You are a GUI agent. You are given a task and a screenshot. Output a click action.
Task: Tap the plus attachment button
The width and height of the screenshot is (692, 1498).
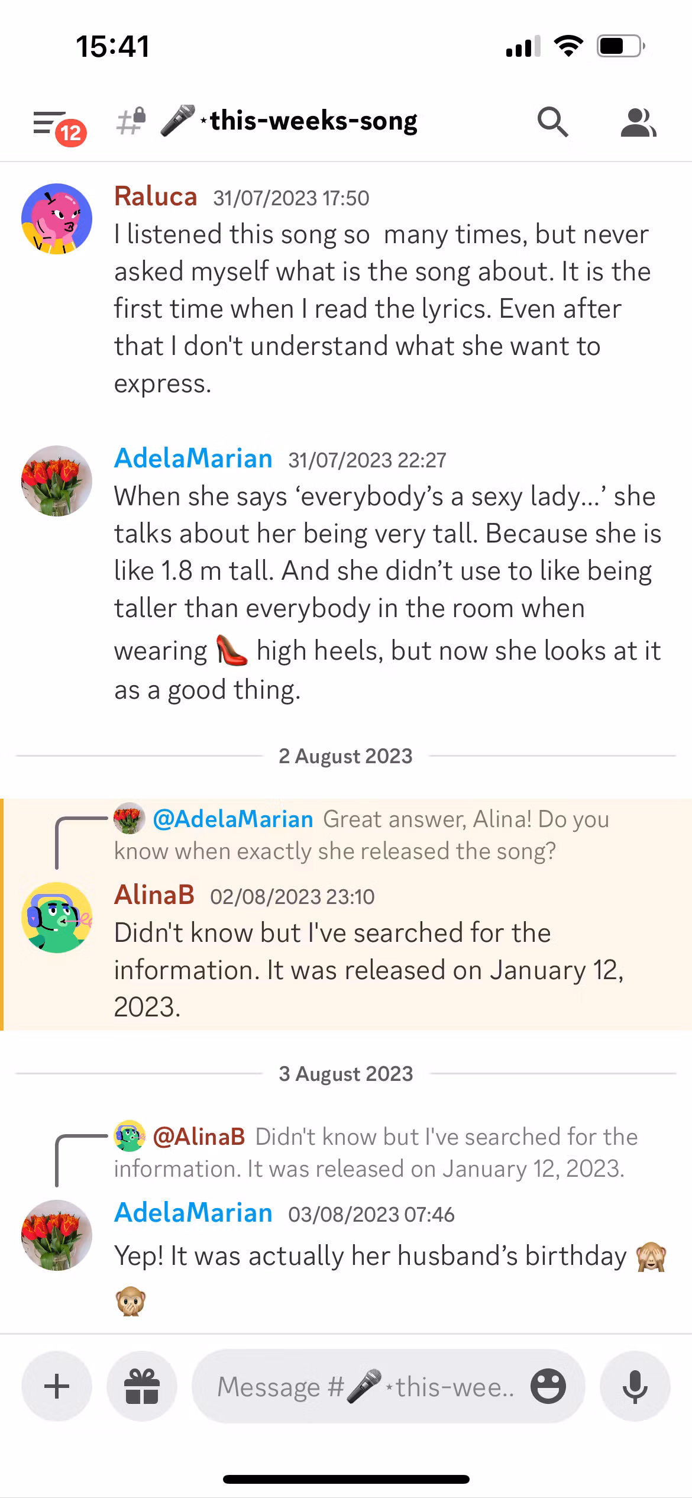click(57, 1386)
